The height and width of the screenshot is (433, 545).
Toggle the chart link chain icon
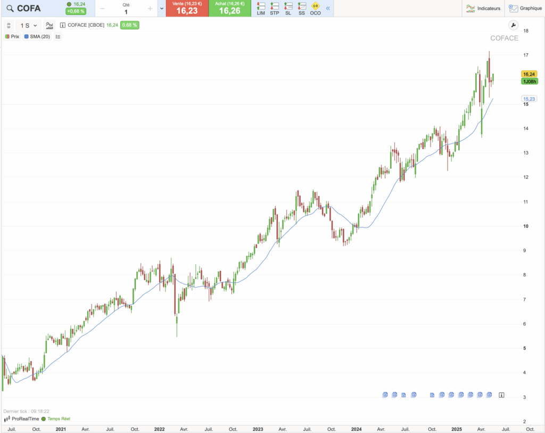[x=9, y=26]
